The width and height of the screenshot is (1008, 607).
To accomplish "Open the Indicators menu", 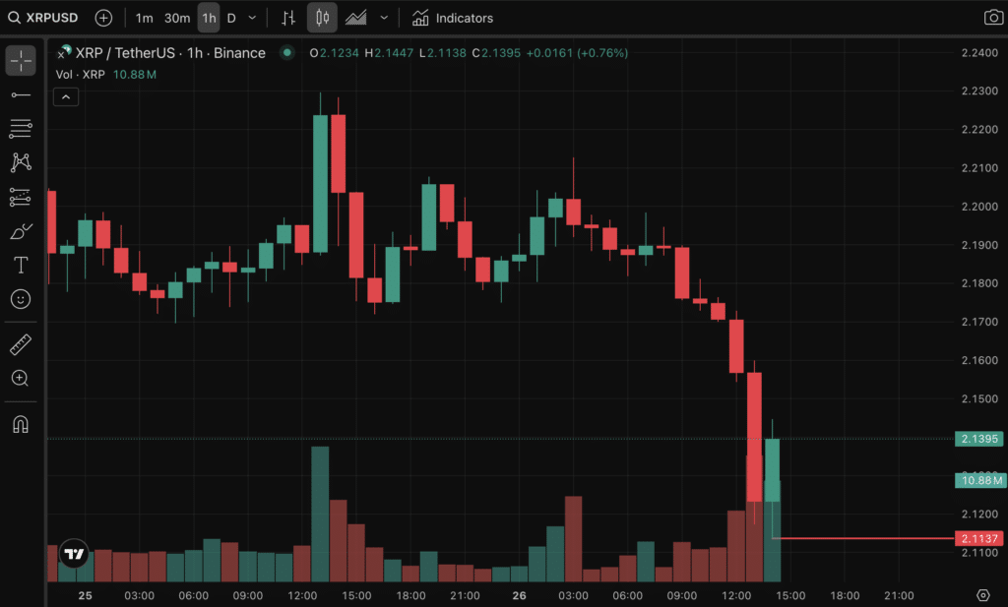I will coord(453,18).
